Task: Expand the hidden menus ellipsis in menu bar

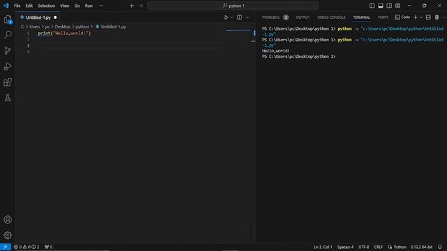Action: pos(101,6)
